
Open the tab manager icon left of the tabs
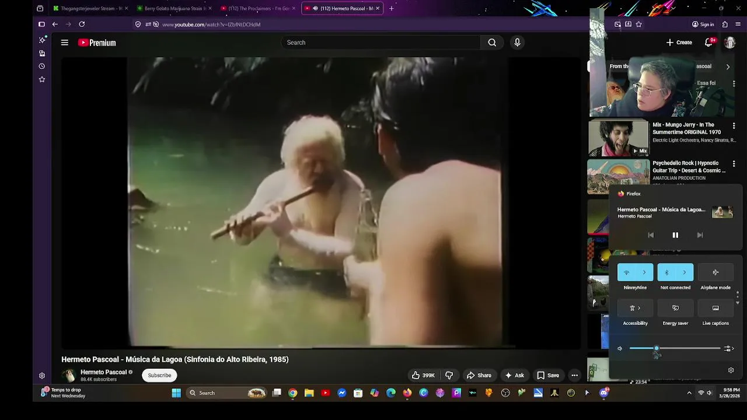(40, 8)
